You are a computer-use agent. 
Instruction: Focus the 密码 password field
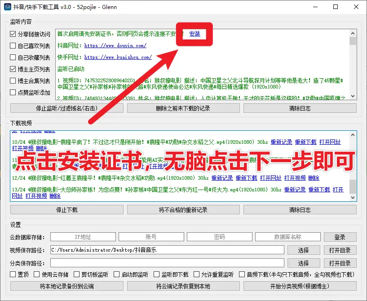219,237
